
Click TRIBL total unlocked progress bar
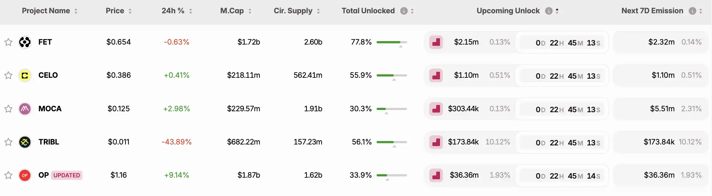pyautogui.click(x=392, y=142)
